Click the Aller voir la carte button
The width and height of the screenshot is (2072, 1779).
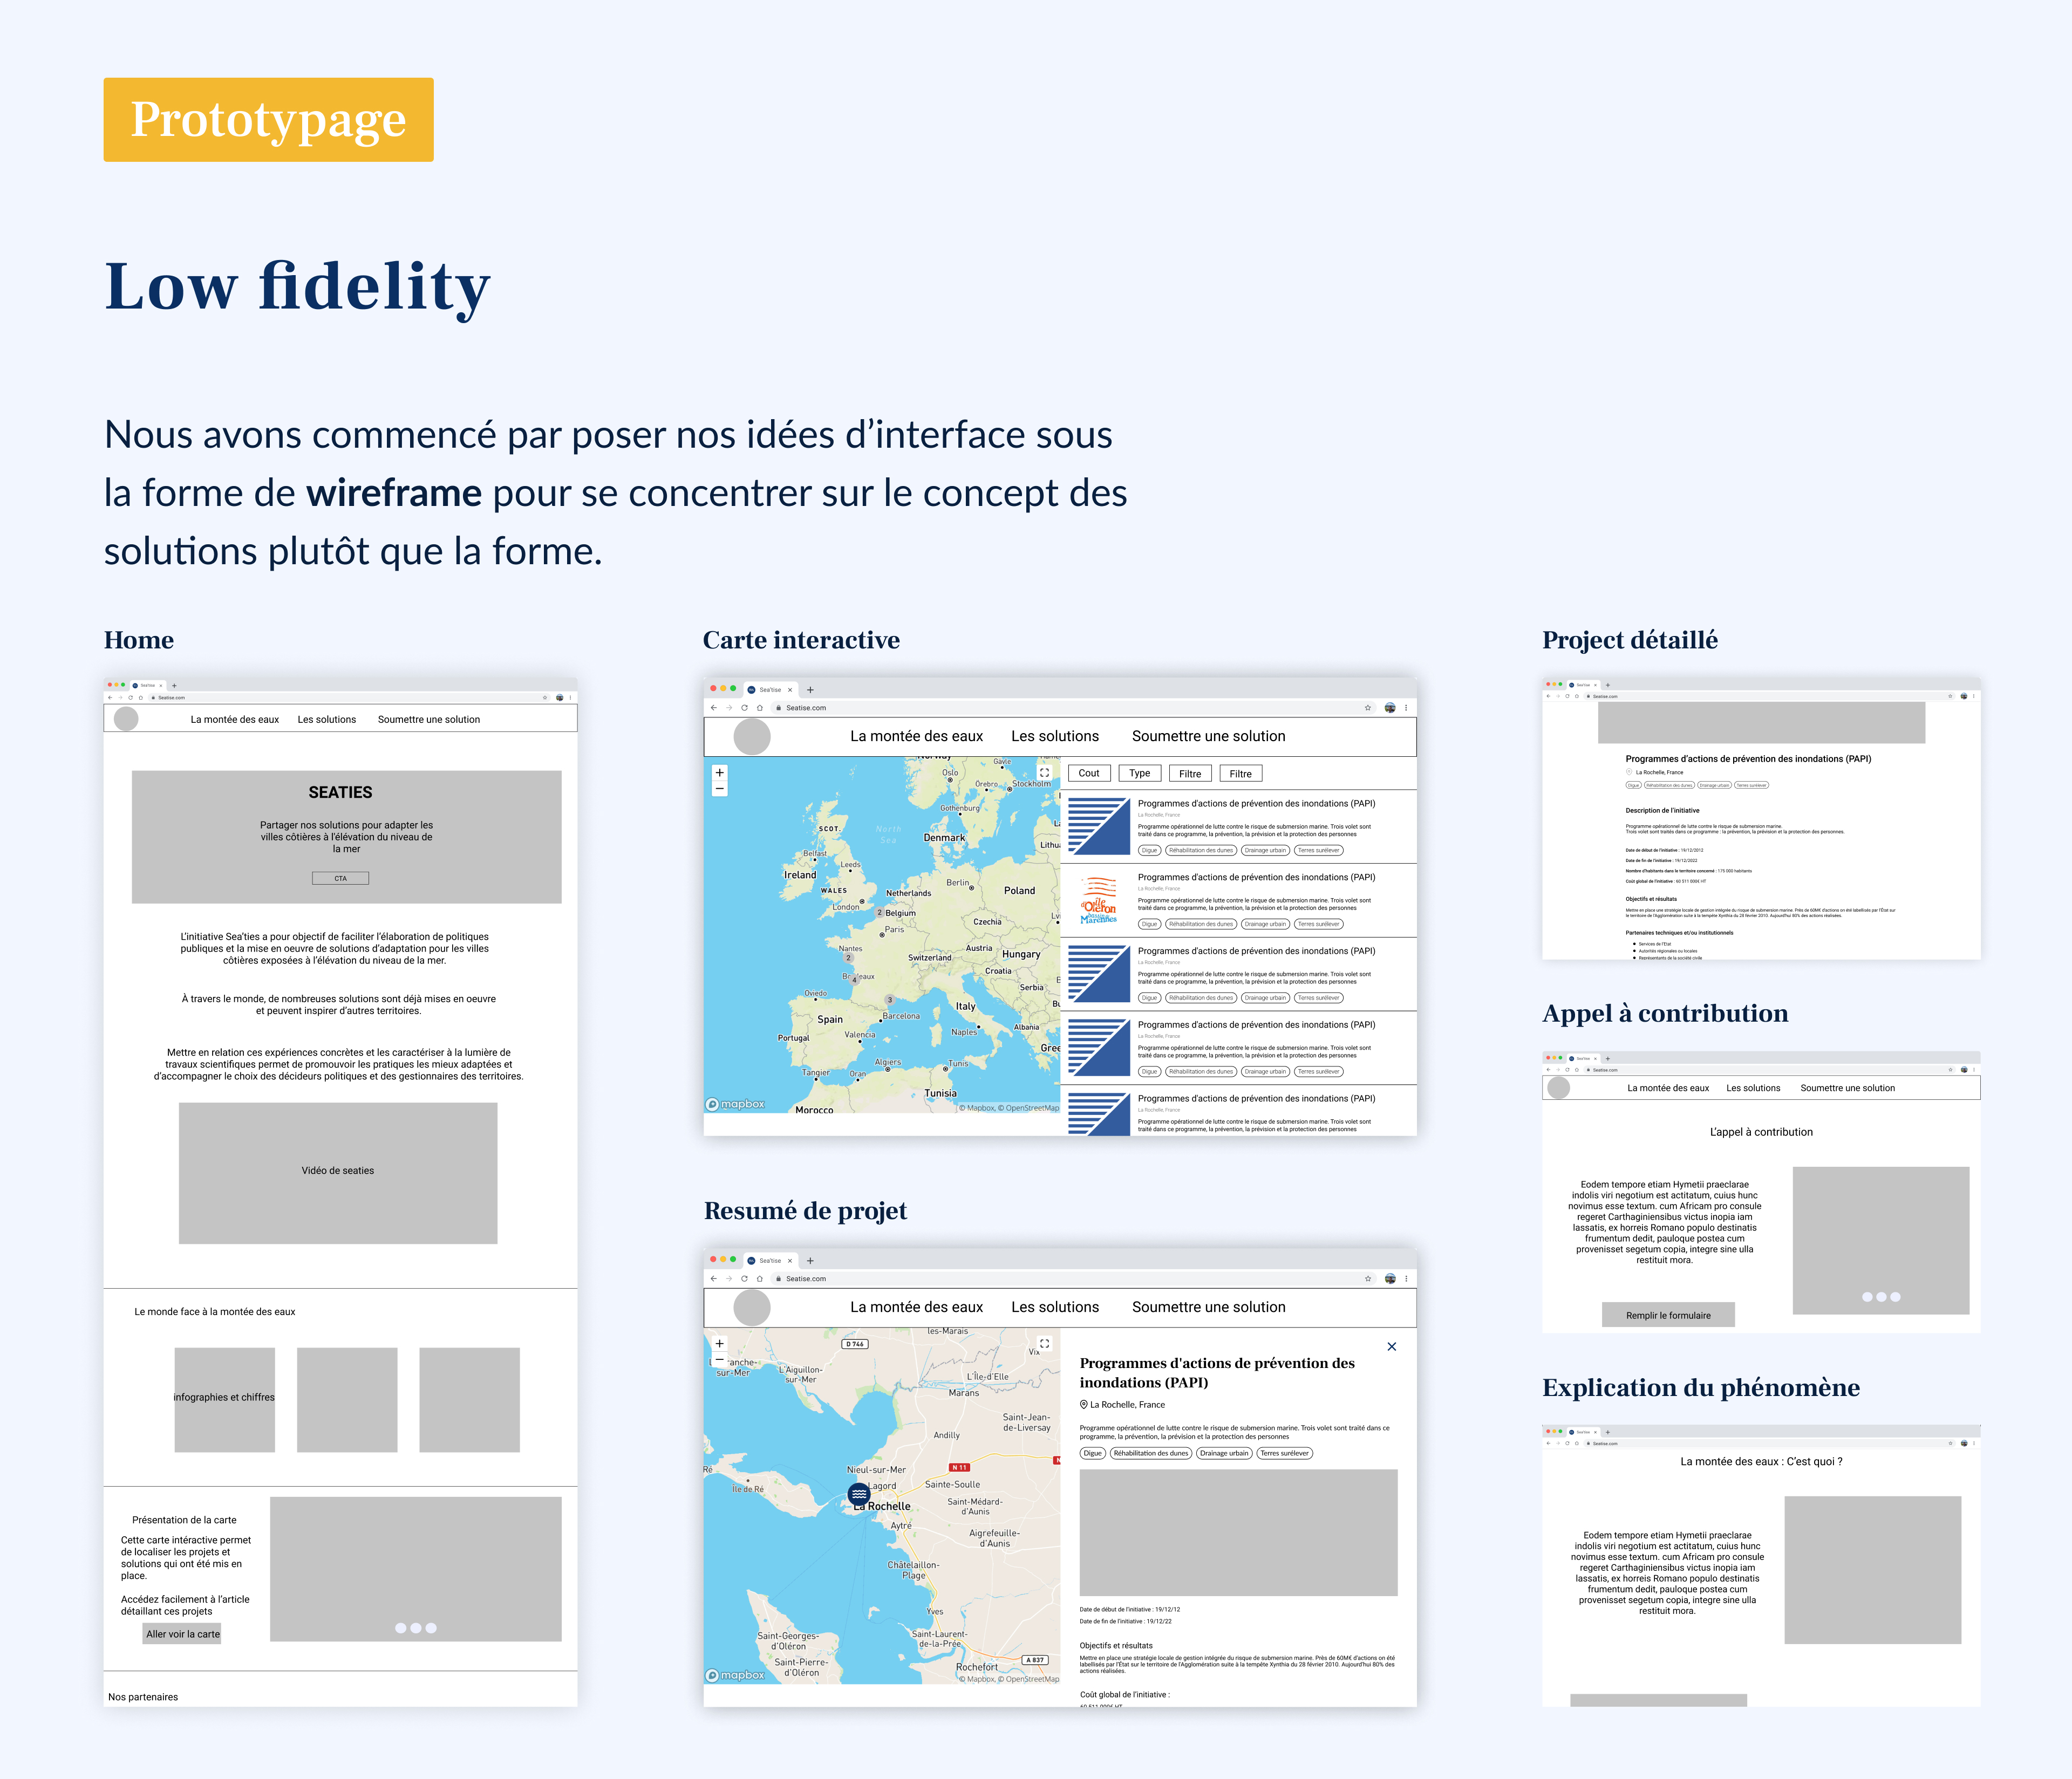182,1634
